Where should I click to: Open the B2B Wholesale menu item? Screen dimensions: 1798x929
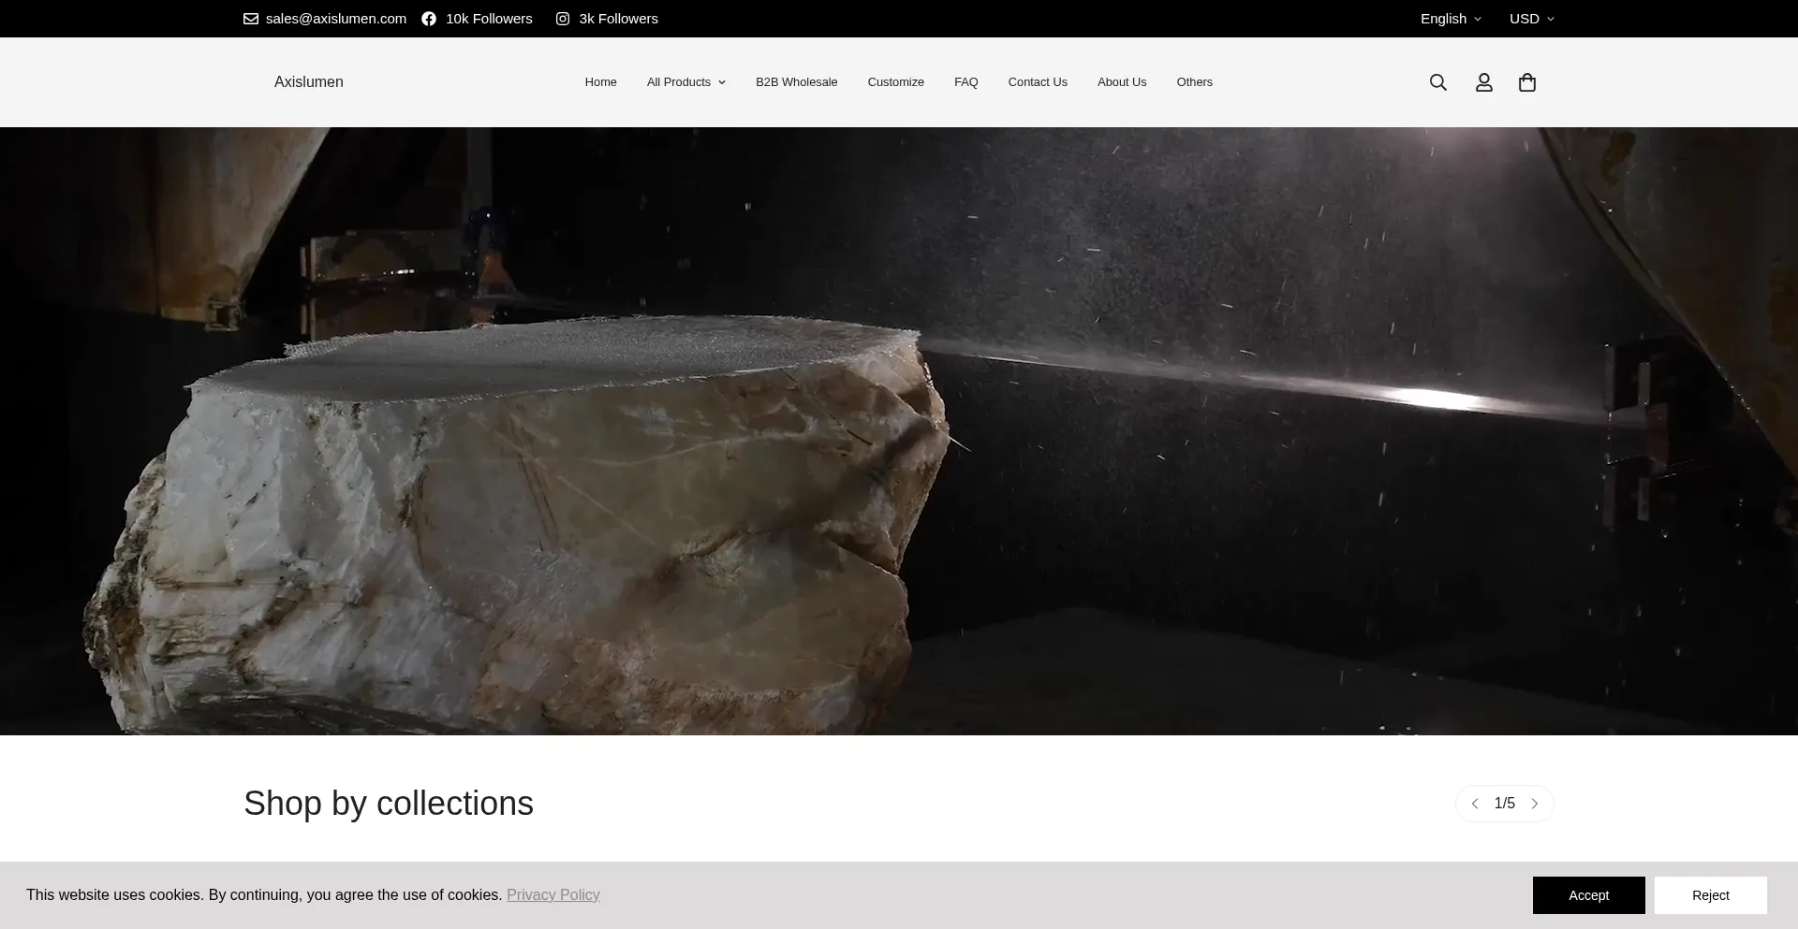pyautogui.click(x=796, y=82)
